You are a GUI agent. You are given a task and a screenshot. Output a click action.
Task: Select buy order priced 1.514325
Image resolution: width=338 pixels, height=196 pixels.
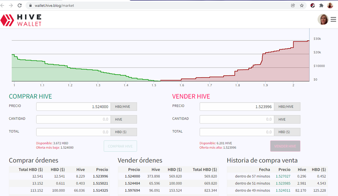click(x=59, y=190)
